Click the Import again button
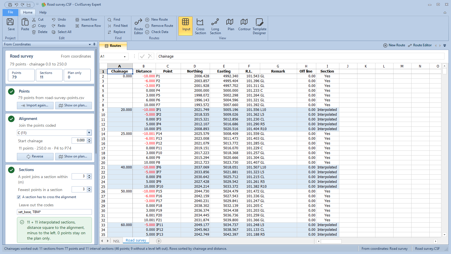The height and width of the screenshot is (254, 451). pos(35,105)
